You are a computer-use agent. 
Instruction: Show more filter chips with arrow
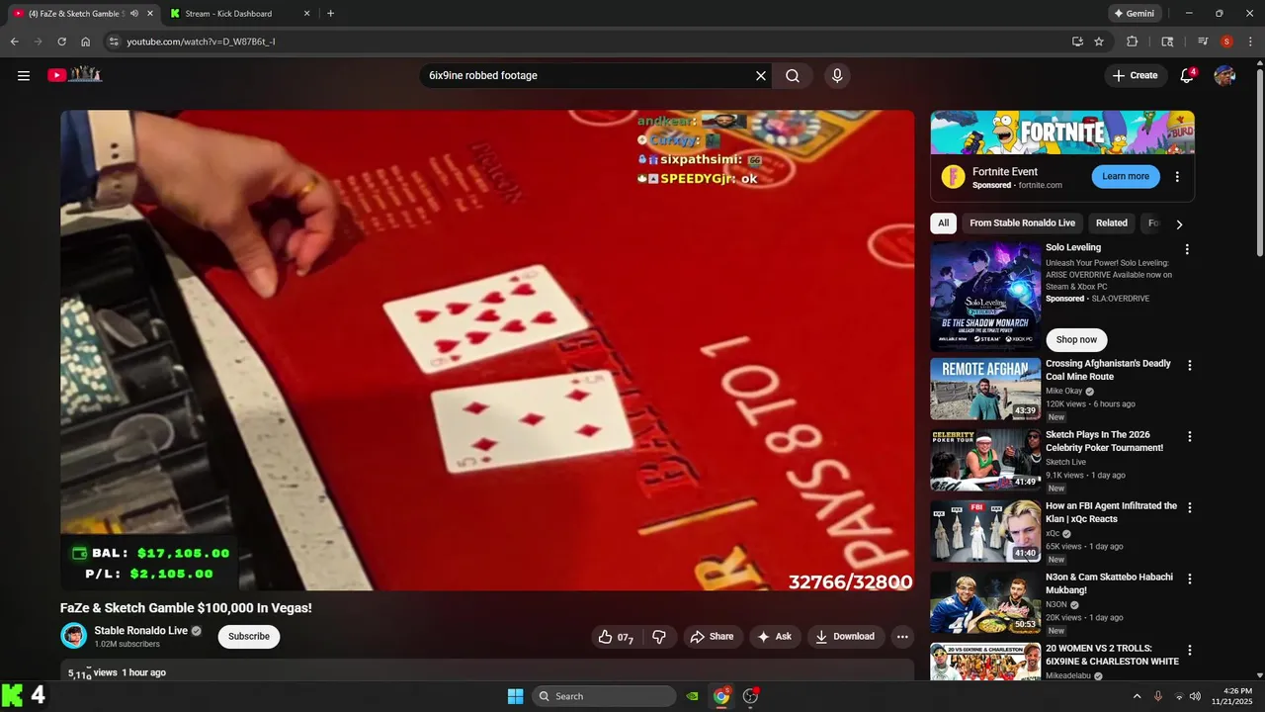point(1179,224)
